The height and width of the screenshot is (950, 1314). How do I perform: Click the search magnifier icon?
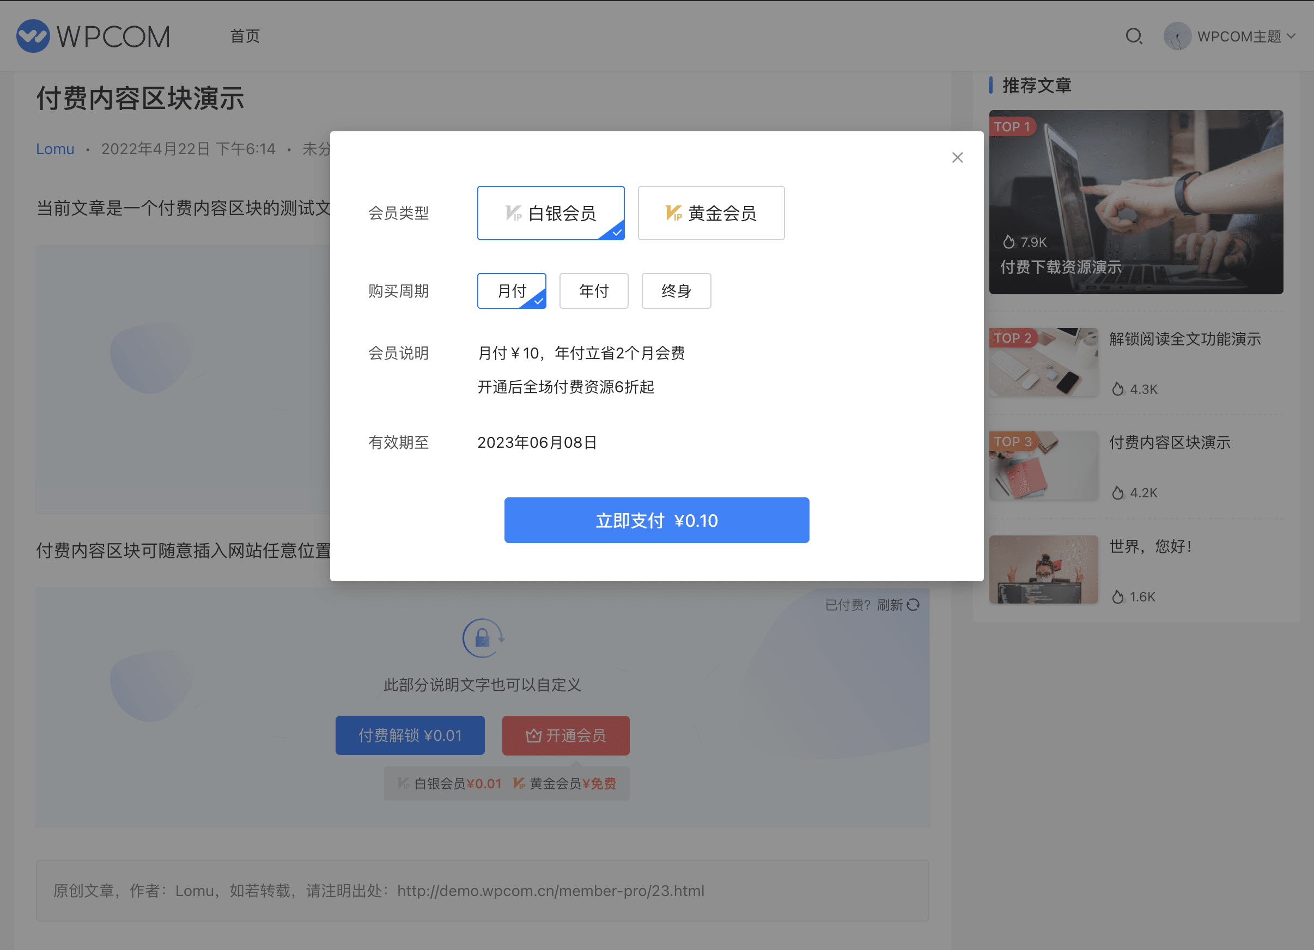[x=1133, y=36]
